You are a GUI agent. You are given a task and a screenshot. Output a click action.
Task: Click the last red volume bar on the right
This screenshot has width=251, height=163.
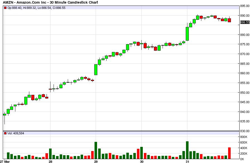[229, 153]
